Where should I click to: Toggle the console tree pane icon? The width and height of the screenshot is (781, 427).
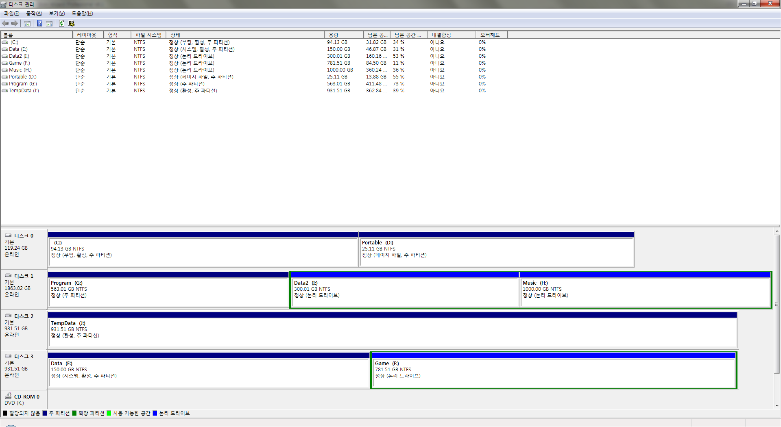27,24
